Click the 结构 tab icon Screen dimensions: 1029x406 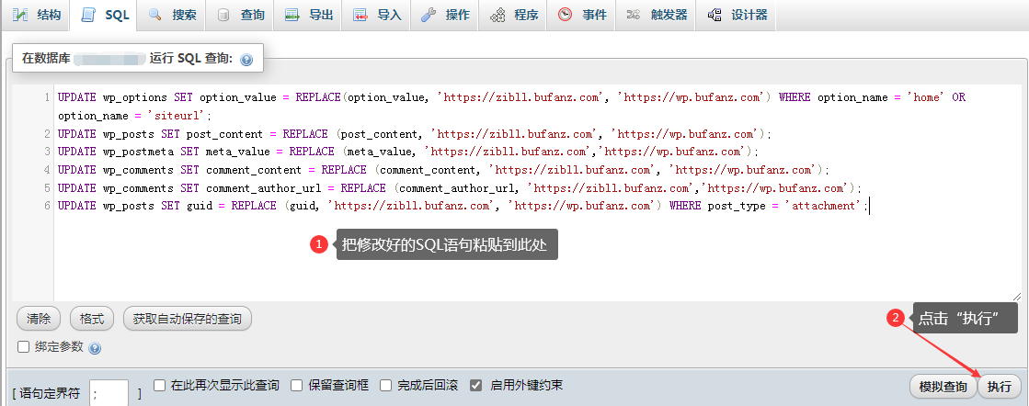(20, 15)
